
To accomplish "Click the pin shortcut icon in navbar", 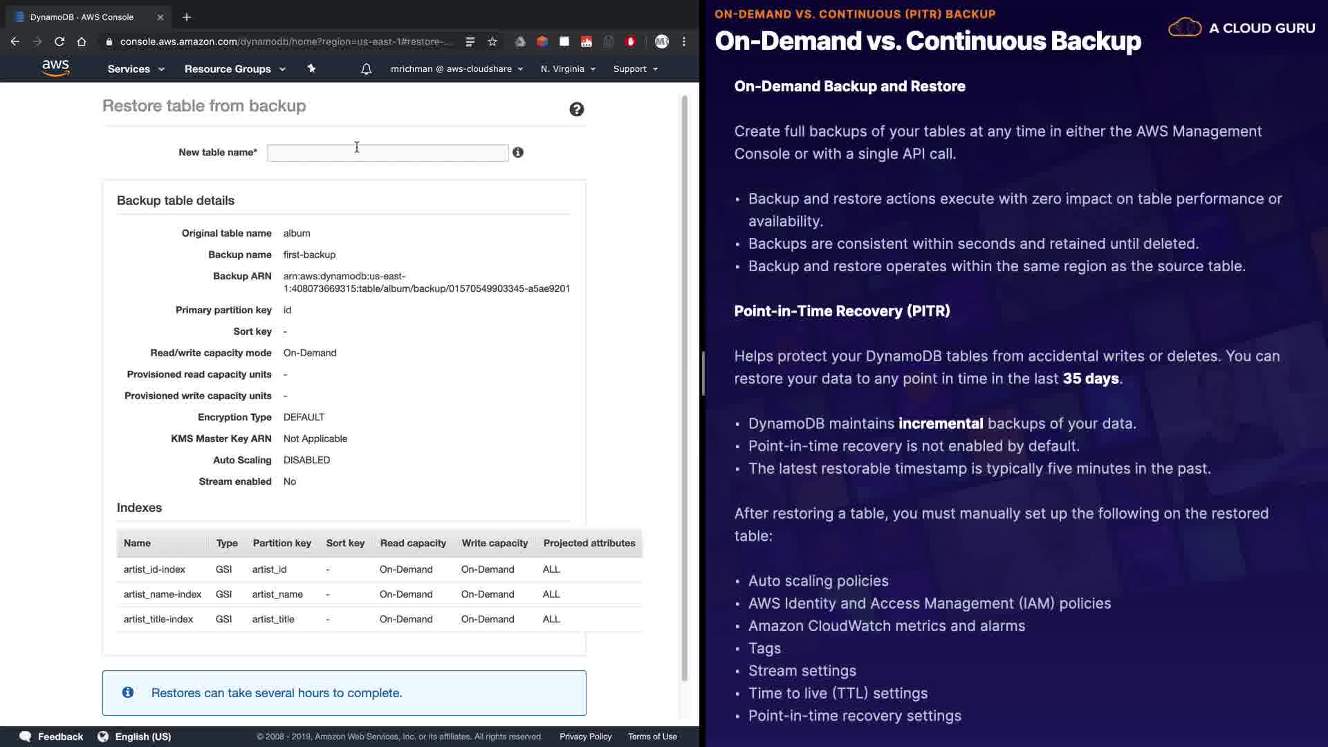I will [x=311, y=68].
